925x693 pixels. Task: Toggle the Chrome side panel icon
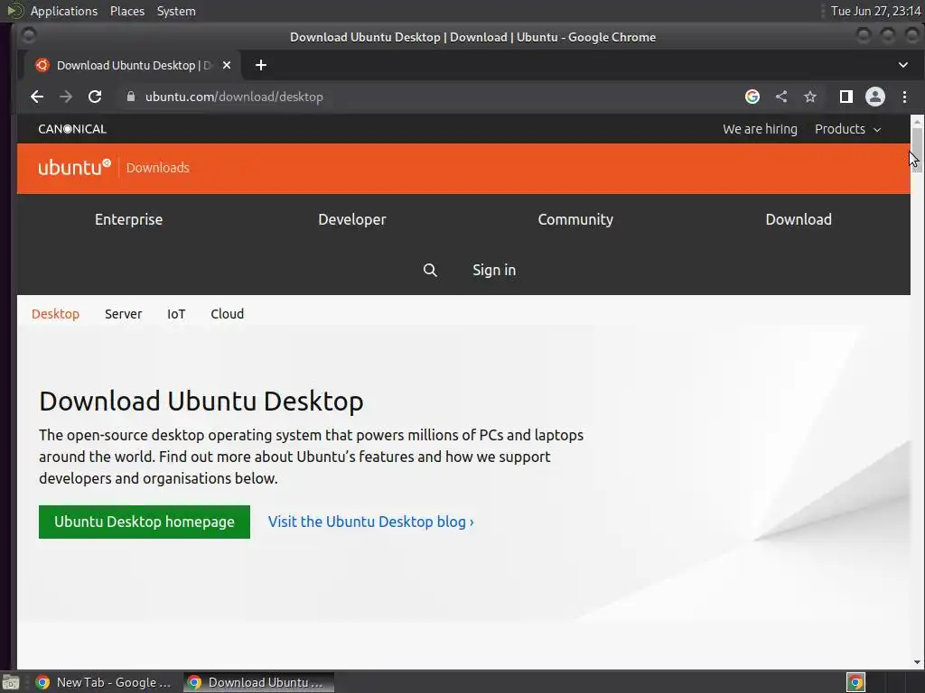pyautogui.click(x=846, y=97)
